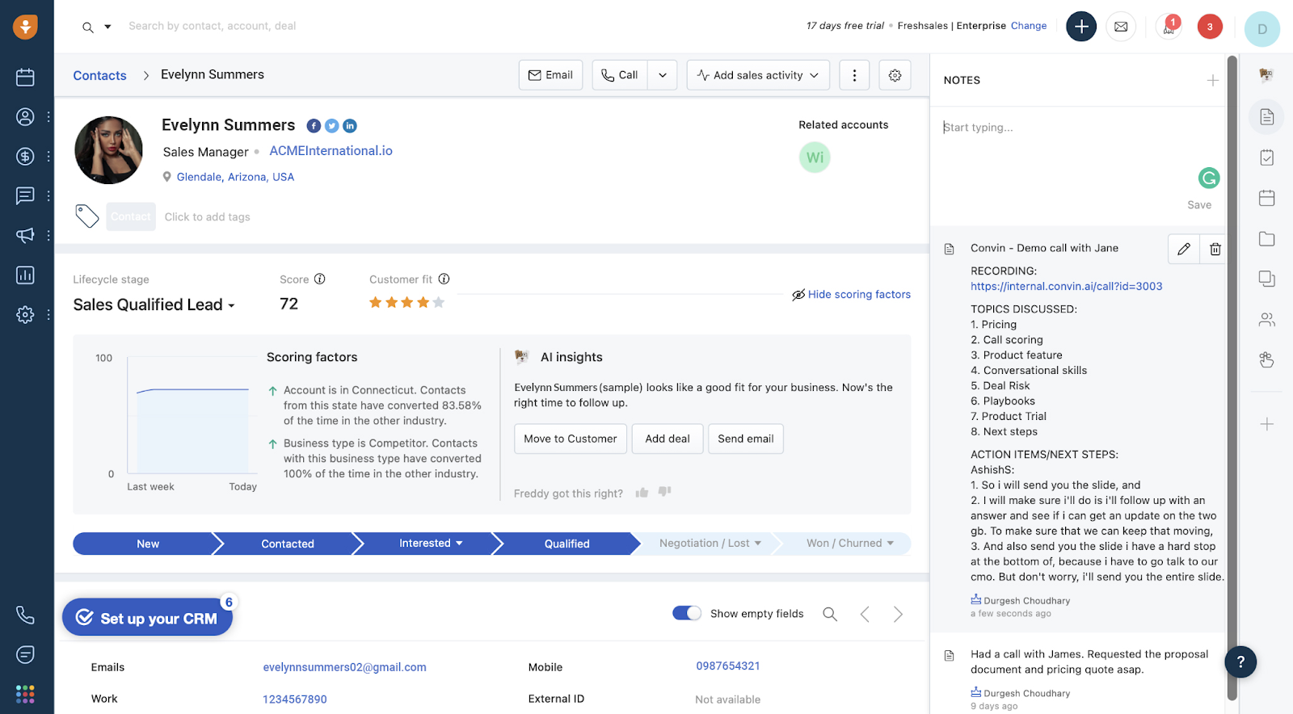Click thumbs up on Freddy insight

642,493
